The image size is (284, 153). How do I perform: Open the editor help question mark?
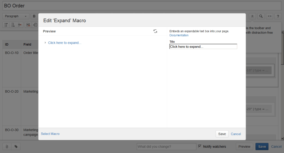point(278,16)
